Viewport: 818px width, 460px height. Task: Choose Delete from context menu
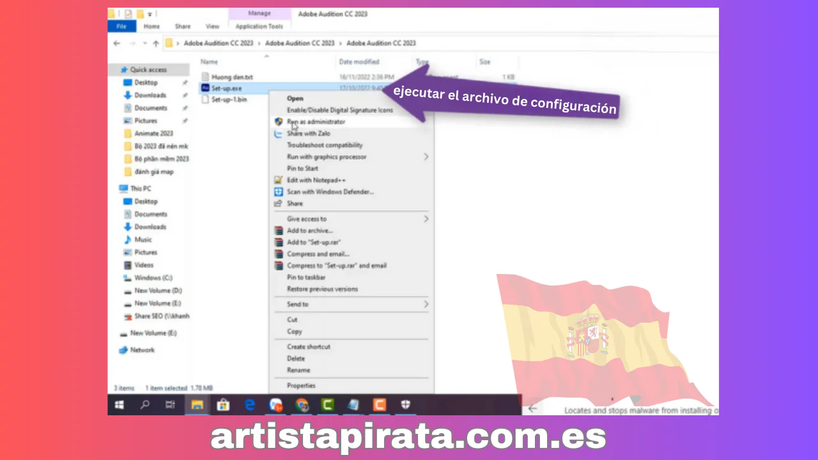(x=296, y=358)
